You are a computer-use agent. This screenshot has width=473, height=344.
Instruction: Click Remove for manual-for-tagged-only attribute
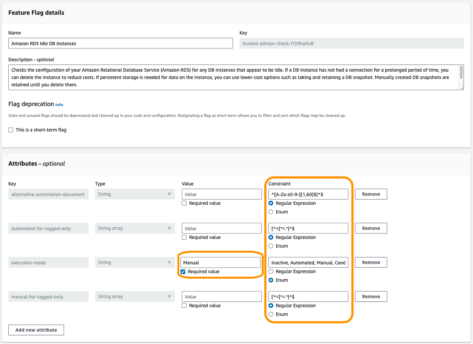click(371, 296)
